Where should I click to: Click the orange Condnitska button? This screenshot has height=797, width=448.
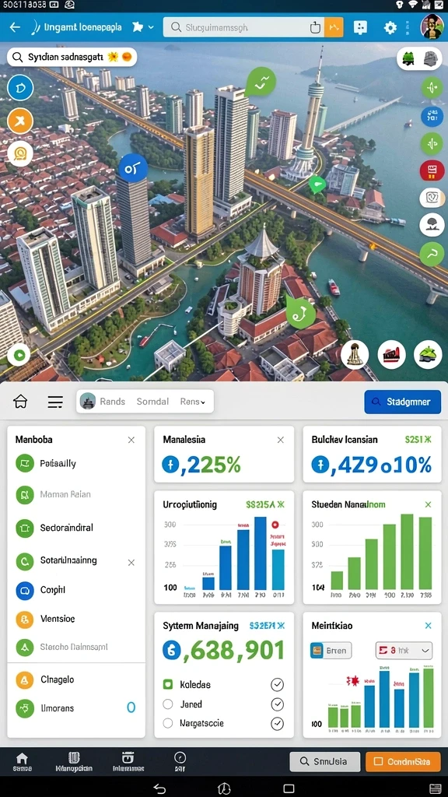tap(403, 761)
